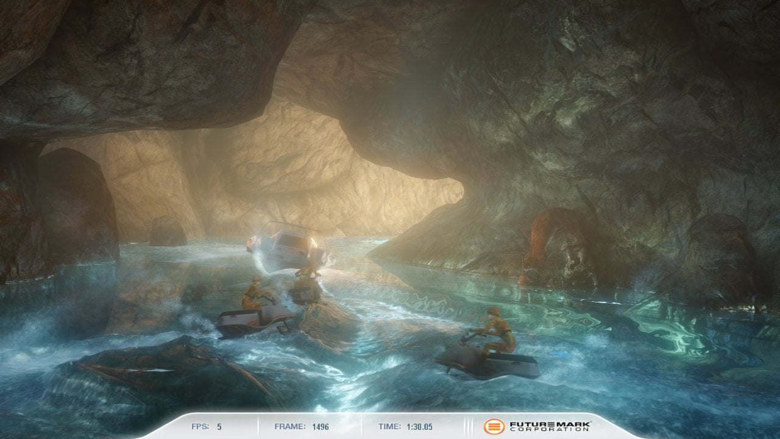Click the frame number 1496
The width and height of the screenshot is (780, 439).
tap(320, 427)
